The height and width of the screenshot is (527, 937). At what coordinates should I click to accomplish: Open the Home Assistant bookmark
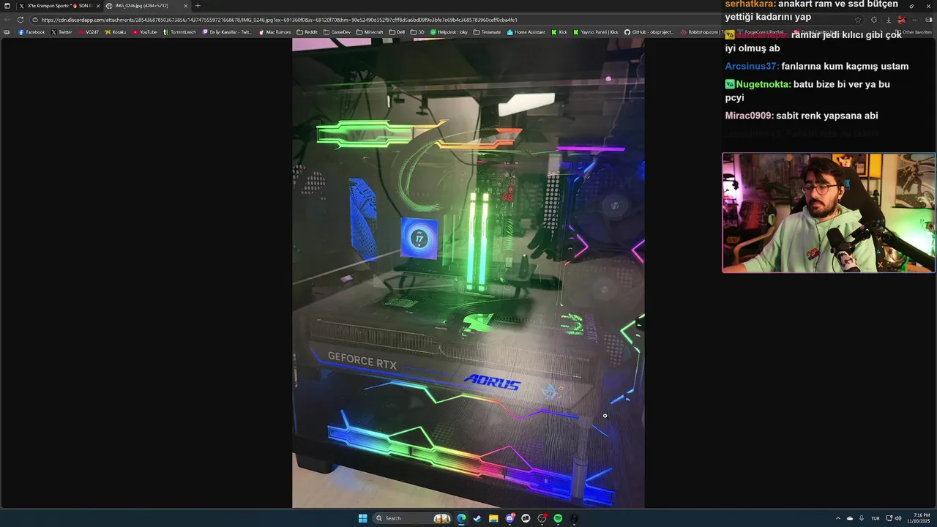click(x=526, y=32)
